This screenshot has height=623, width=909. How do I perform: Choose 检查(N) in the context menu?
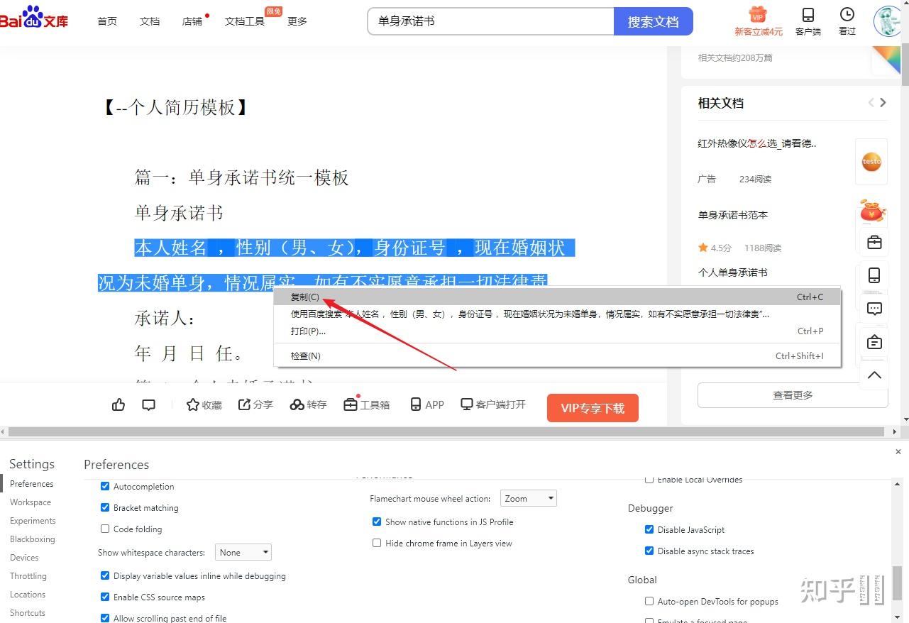coord(306,355)
